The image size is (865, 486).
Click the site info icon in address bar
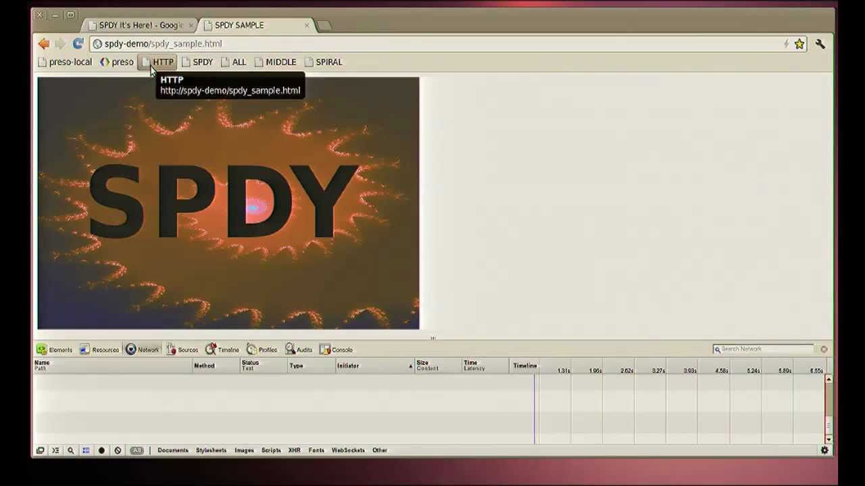[x=97, y=44]
